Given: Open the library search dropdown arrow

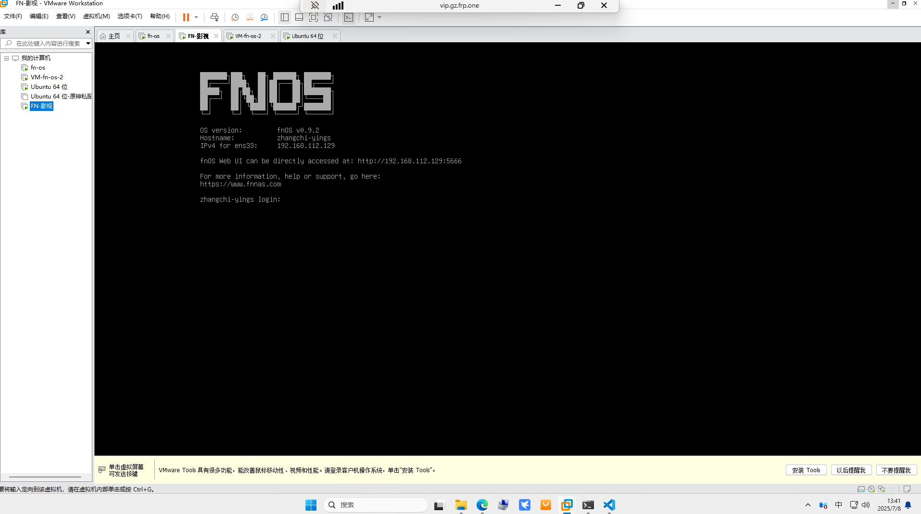Looking at the screenshot, I should click(x=88, y=44).
